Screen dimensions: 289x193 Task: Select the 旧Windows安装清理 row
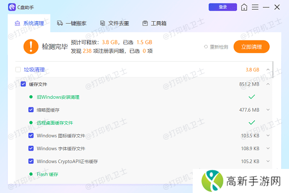[144, 97]
